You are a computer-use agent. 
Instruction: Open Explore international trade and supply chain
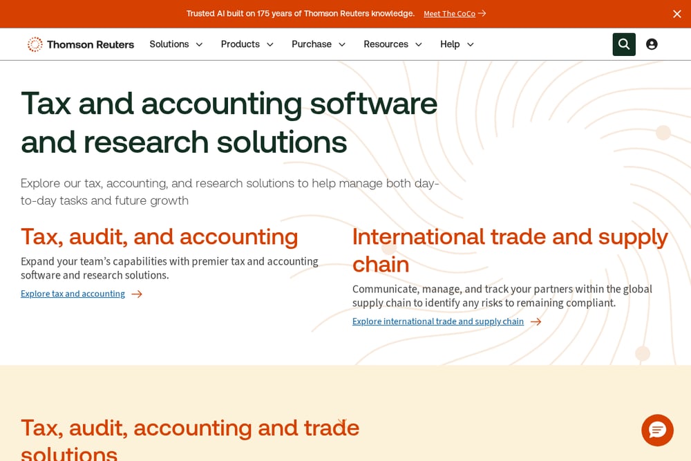coord(438,321)
